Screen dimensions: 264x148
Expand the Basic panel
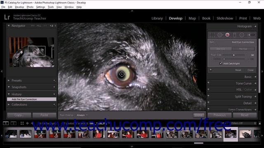click(255, 77)
